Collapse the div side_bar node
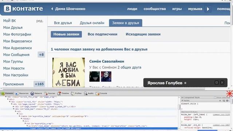The width and height of the screenshot is (233, 131). 13,109
